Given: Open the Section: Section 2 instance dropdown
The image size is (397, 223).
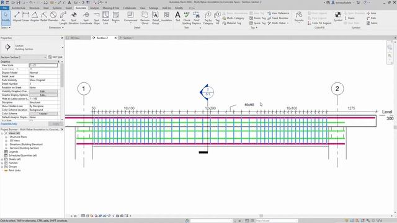Looking at the screenshot, I should point(24,57).
